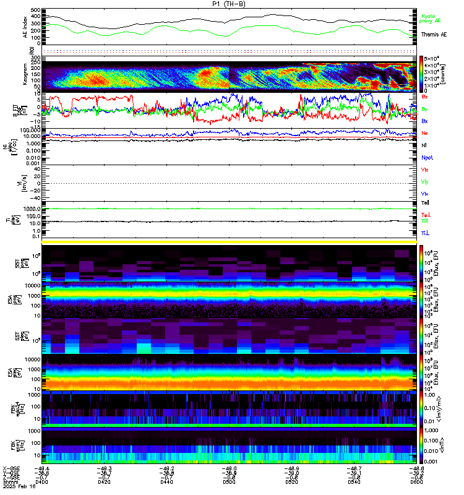Viewport: 464px width, 495px height.
Task: Click inside the B FGM magnetic field panel
Action: click(229, 110)
